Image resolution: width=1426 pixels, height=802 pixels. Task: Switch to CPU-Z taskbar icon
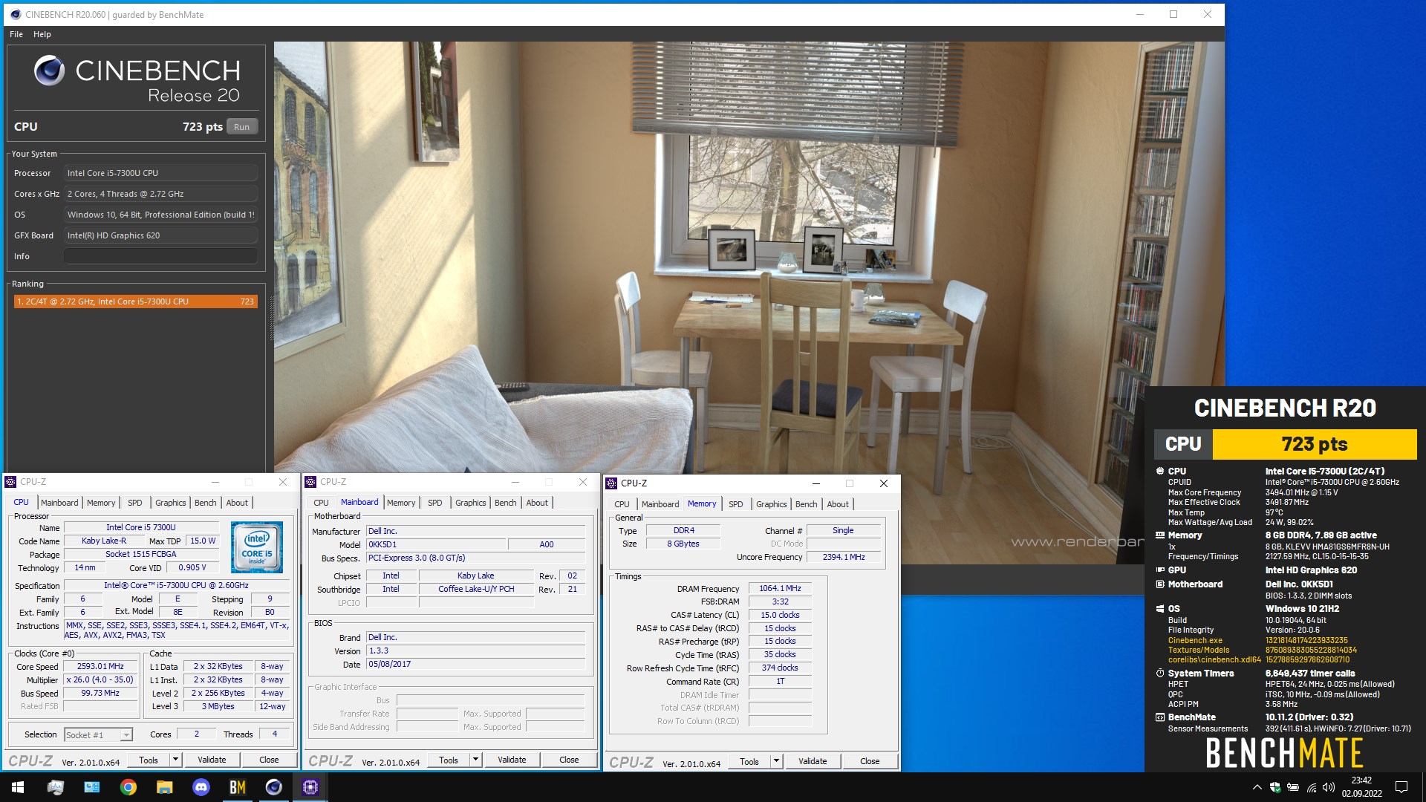tap(310, 787)
